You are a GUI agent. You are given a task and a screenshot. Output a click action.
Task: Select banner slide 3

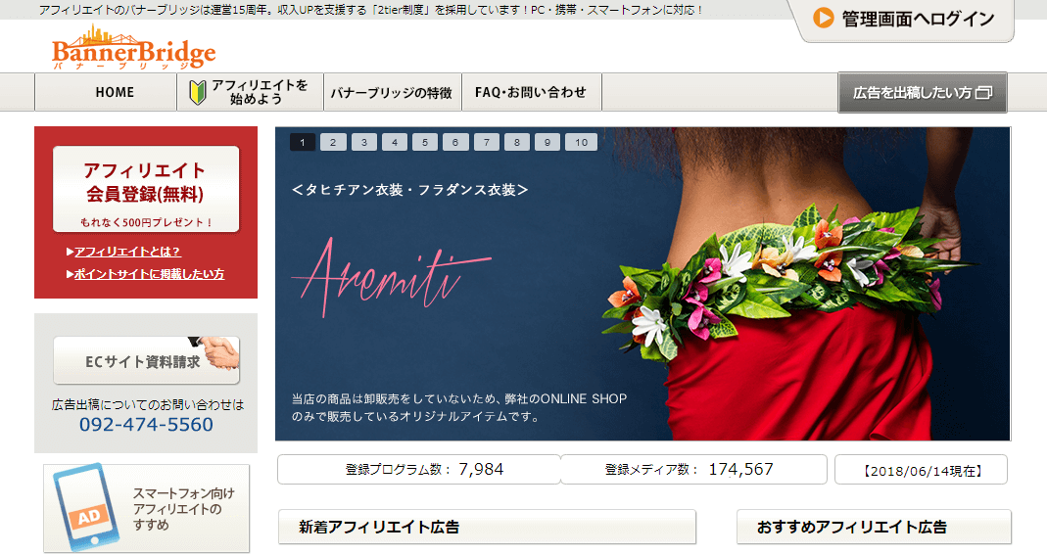pos(364,142)
